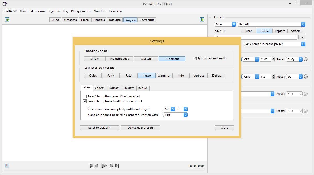Set log level to Warnings
Image resolution: width=314 pixels, height=175 pixels.
pyautogui.click(x=164, y=76)
